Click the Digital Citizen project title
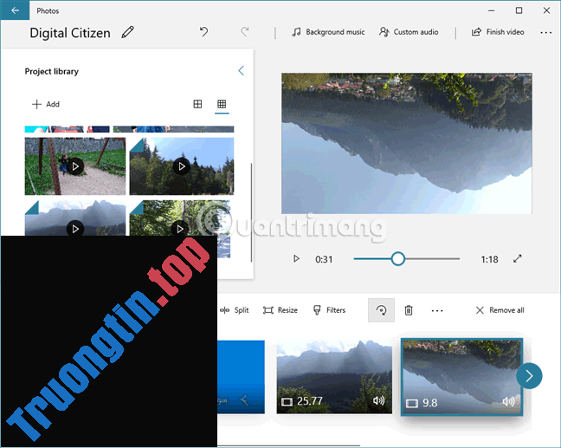 click(x=70, y=33)
